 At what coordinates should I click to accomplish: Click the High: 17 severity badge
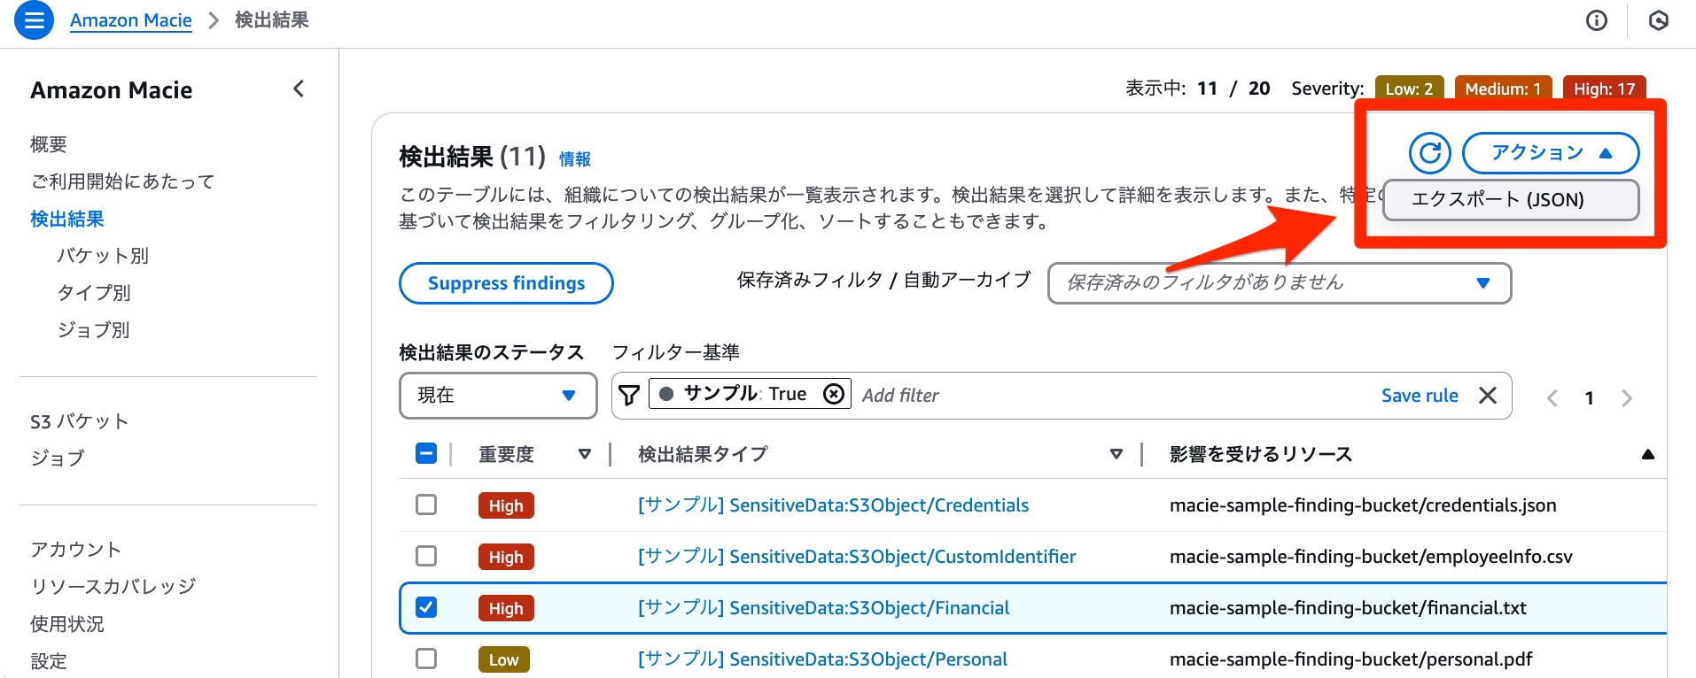pos(1604,89)
